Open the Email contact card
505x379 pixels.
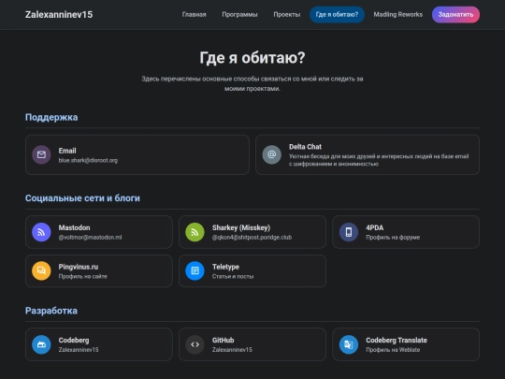coord(137,154)
